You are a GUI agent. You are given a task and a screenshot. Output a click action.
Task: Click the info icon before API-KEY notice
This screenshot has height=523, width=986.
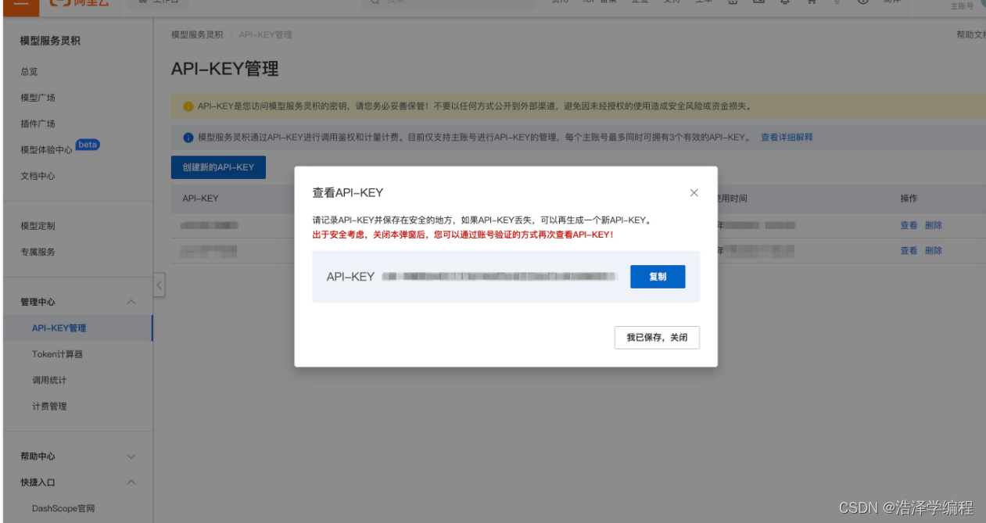pyautogui.click(x=188, y=137)
